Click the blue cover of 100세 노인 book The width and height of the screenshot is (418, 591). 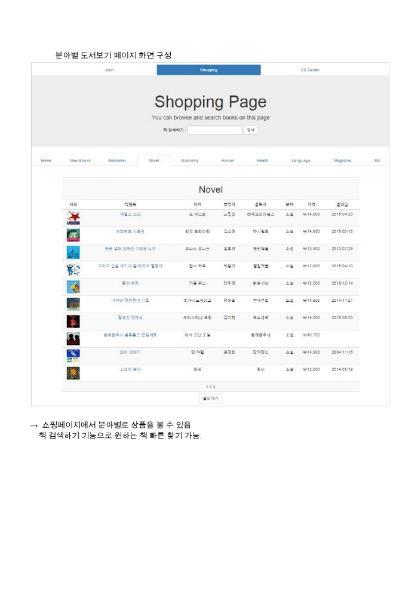pyautogui.click(x=73, y=253)
